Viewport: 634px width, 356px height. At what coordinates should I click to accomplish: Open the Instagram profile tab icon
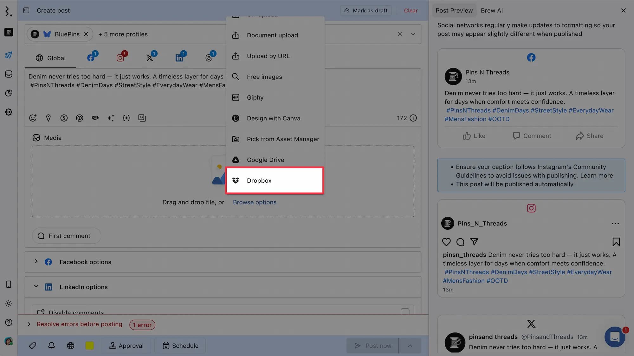[x=120, y=58]
